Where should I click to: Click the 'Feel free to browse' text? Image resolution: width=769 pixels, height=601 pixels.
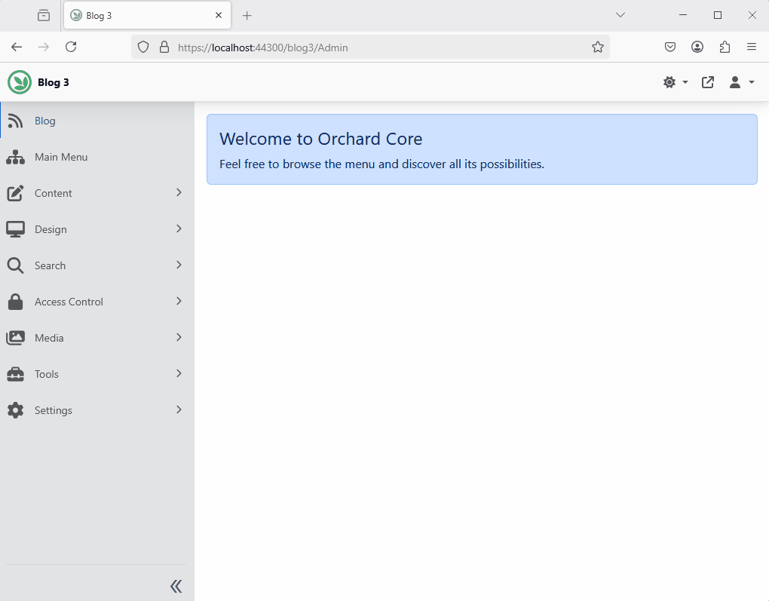[x=382, y=164]
